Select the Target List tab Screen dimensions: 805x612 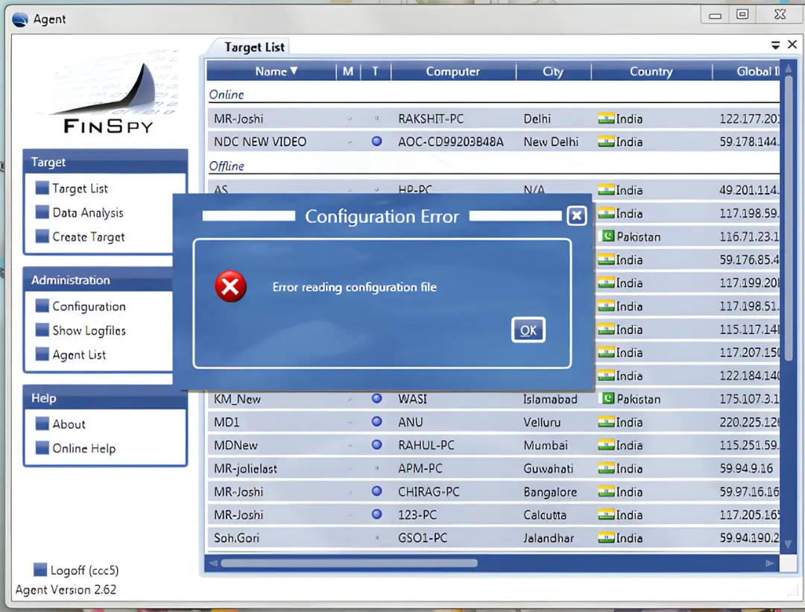[254, 47]
